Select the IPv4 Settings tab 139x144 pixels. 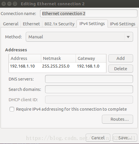[92, 24]
